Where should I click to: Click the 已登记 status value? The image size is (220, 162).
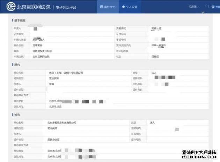(x=155, y=56)
